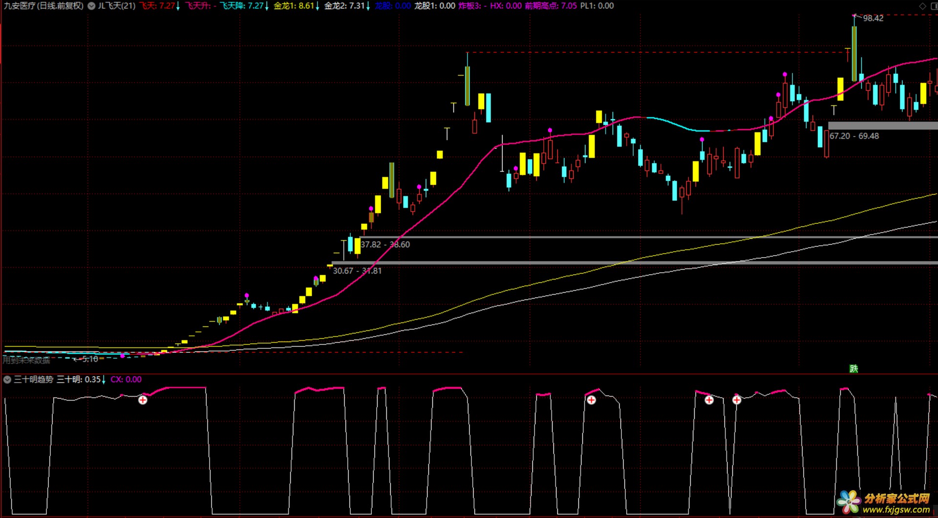The width and height of the screenshot is (938, 518).
Task: Open the JL飞天 indicator dropdown arrow icon
Action: [91, 6]
